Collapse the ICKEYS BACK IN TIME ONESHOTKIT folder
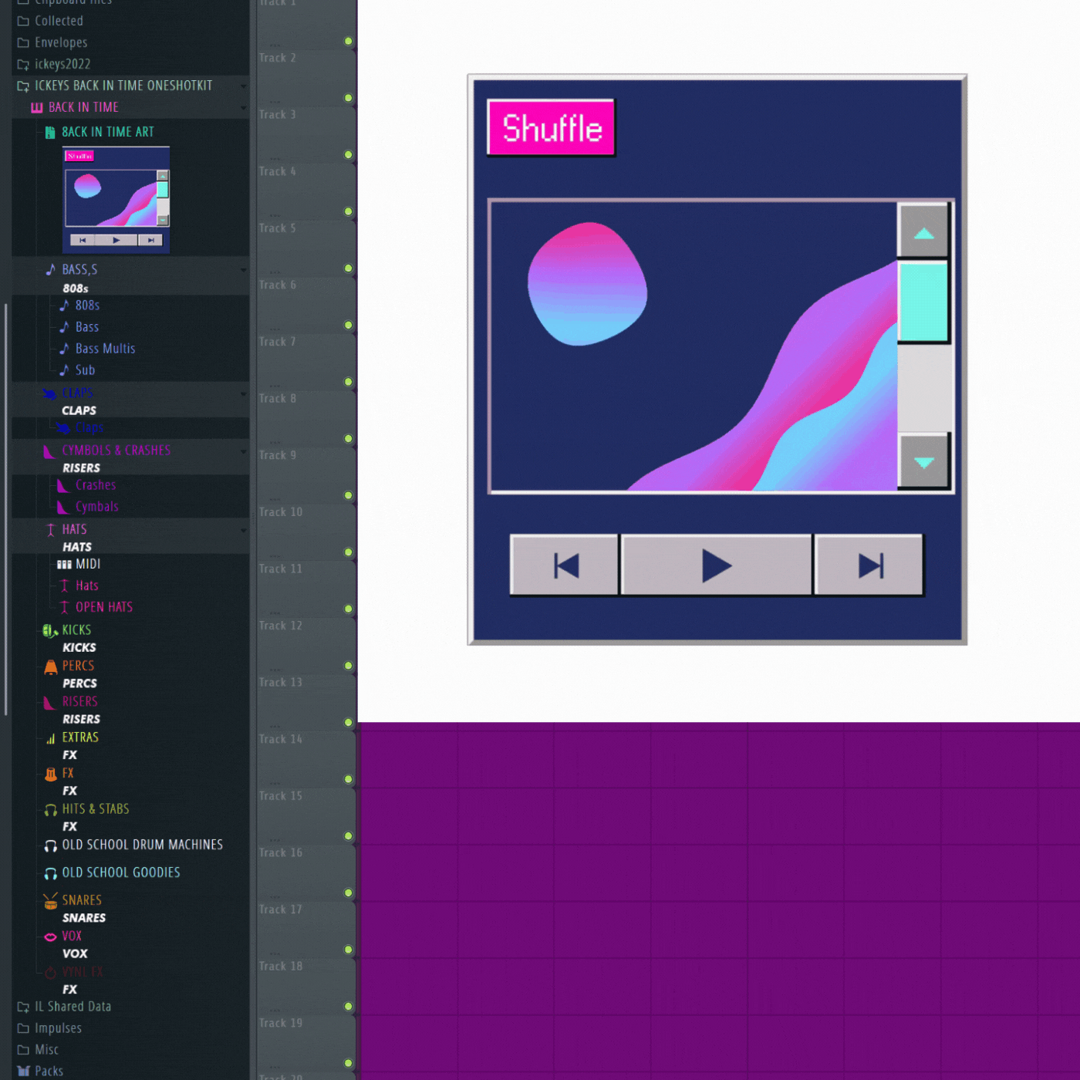Image resolution: width=1080 pixels, height=1080 pixels. 244,86
